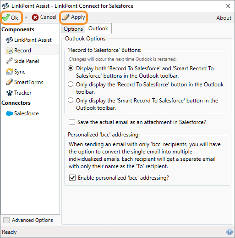Toggle the Advanced Options checkbox
Viewport: 235px width, 238px height.
[x=6, y=220]
